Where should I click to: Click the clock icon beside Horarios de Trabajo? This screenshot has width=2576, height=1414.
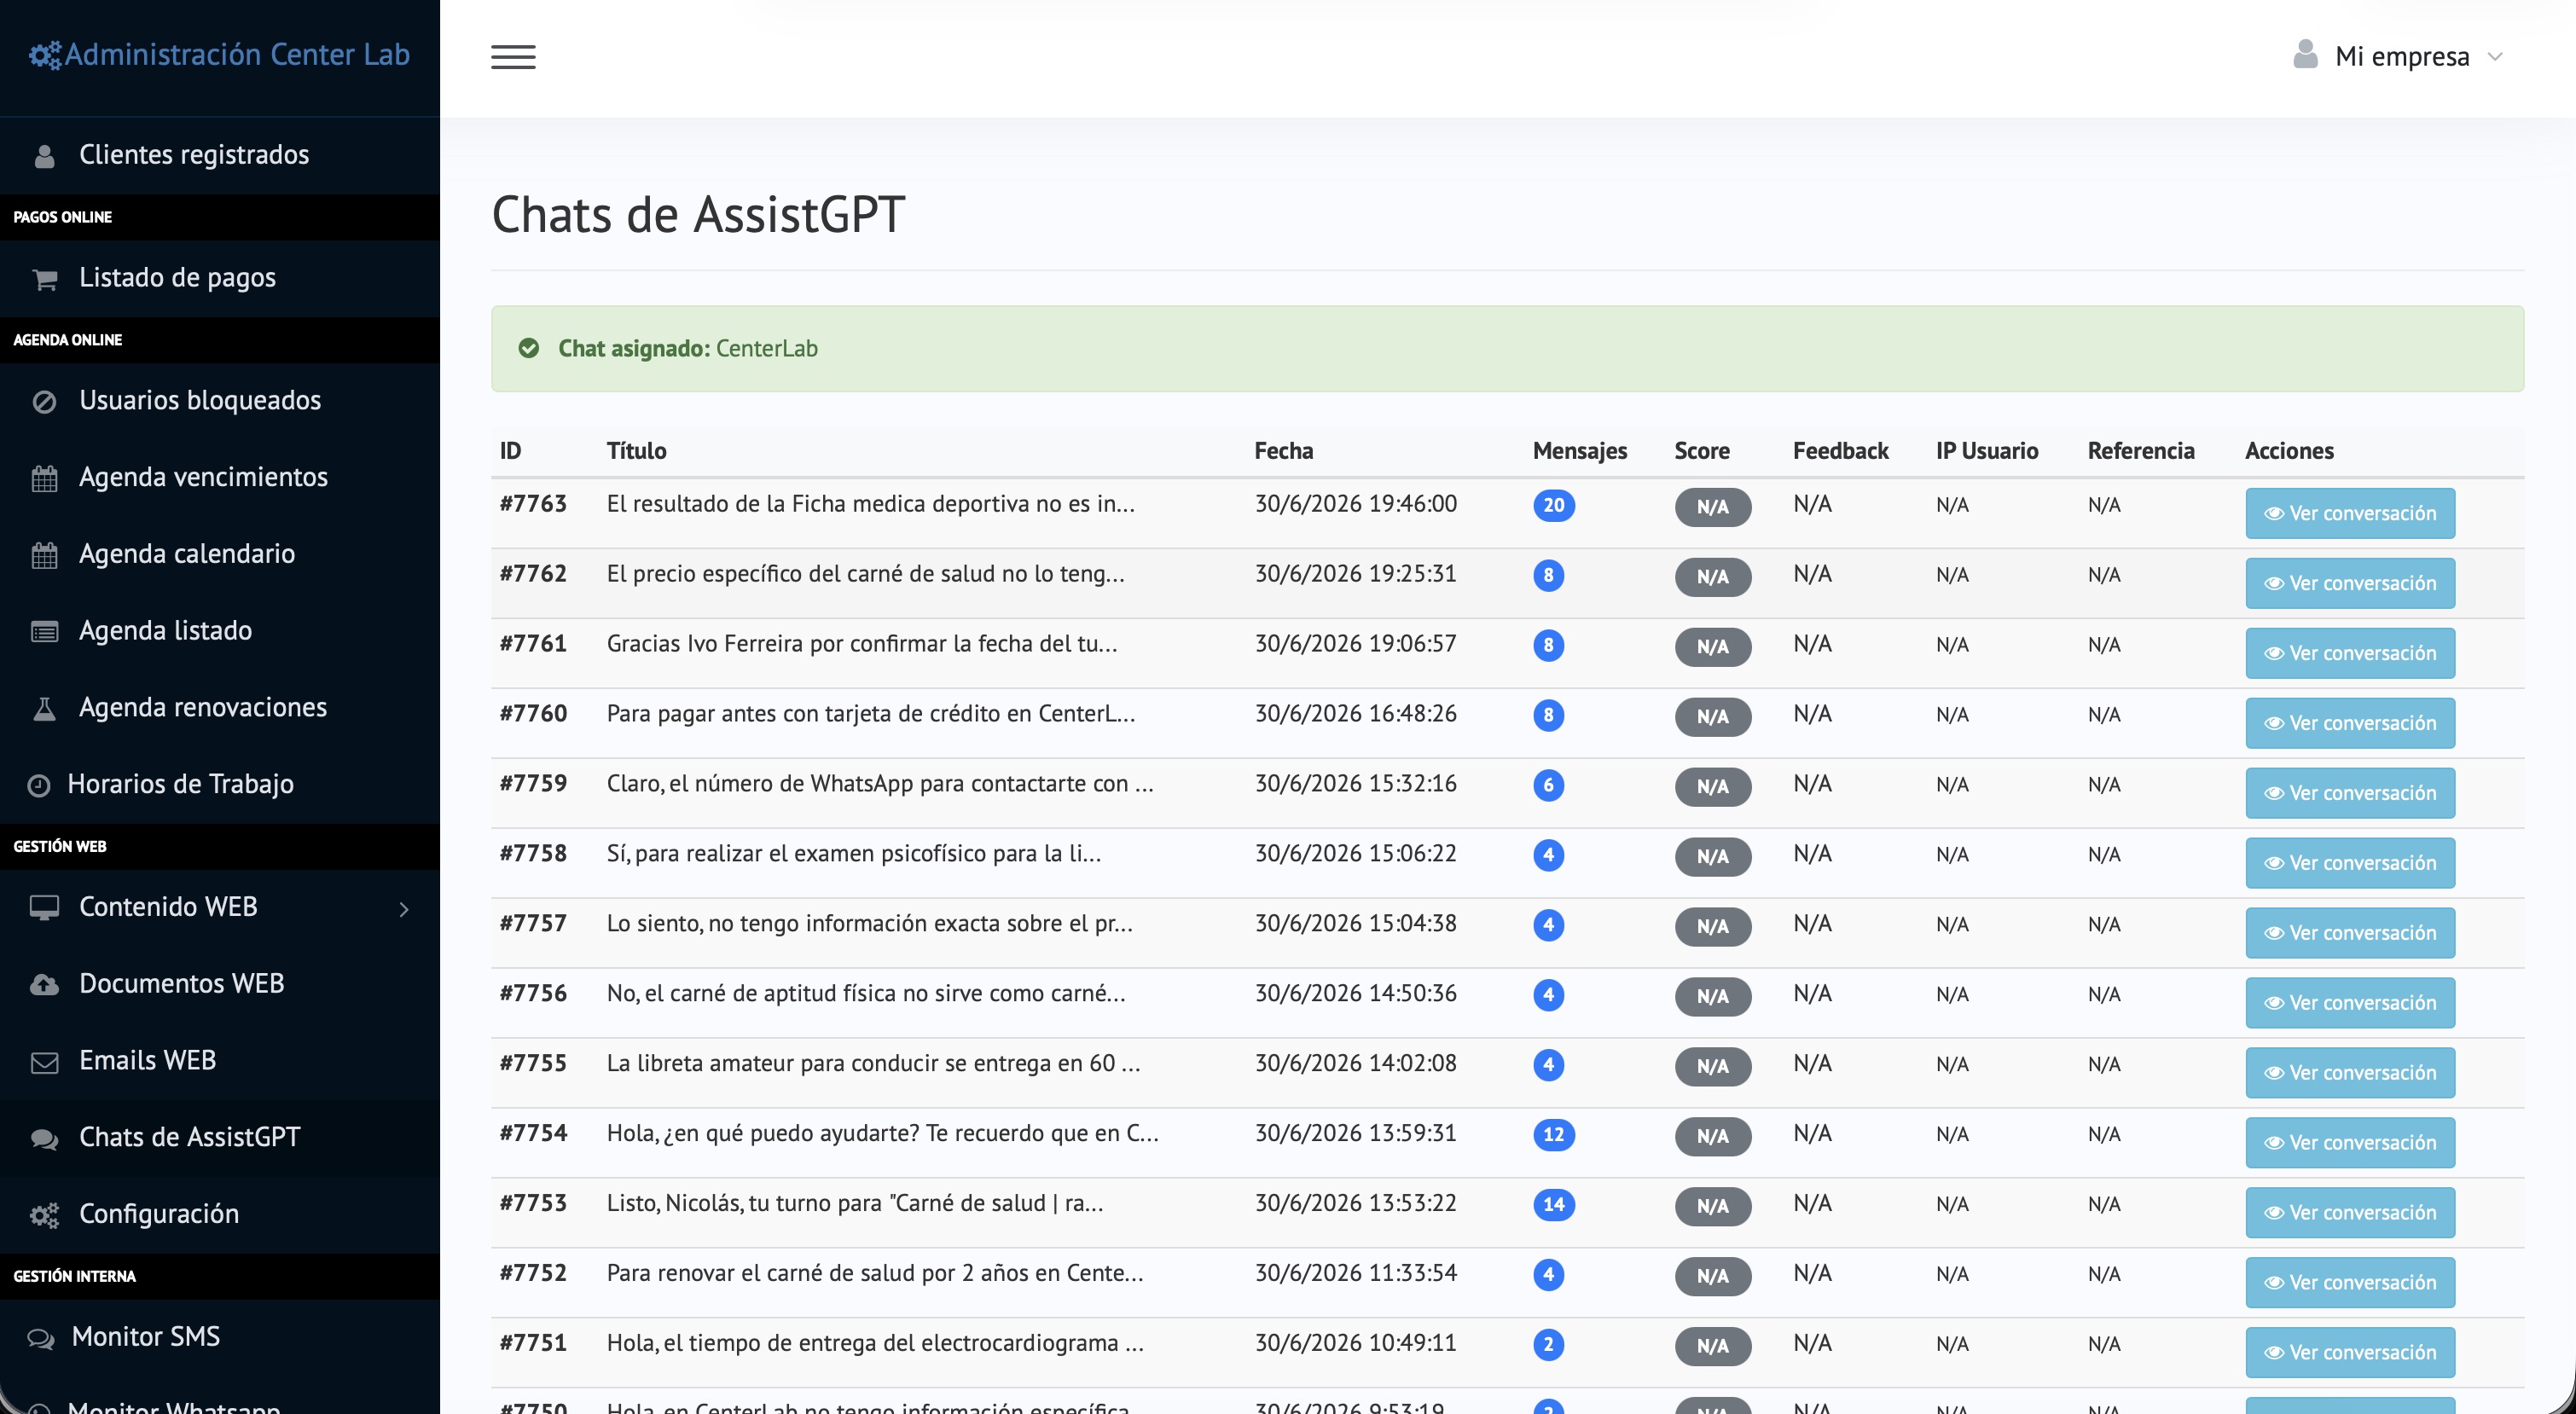[x=39, y=785]
